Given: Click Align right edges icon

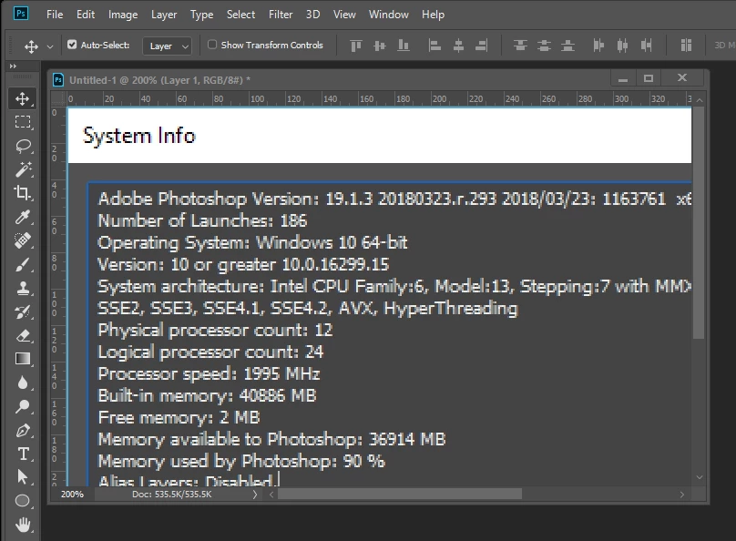Looking at the screenshot, I should (482, 46).
